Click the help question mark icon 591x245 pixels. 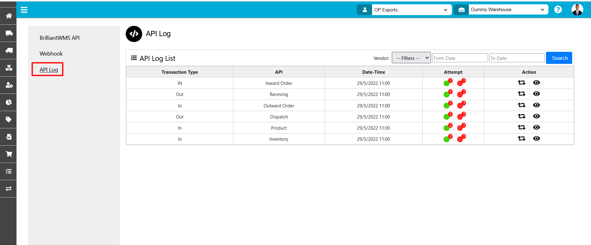558,10
